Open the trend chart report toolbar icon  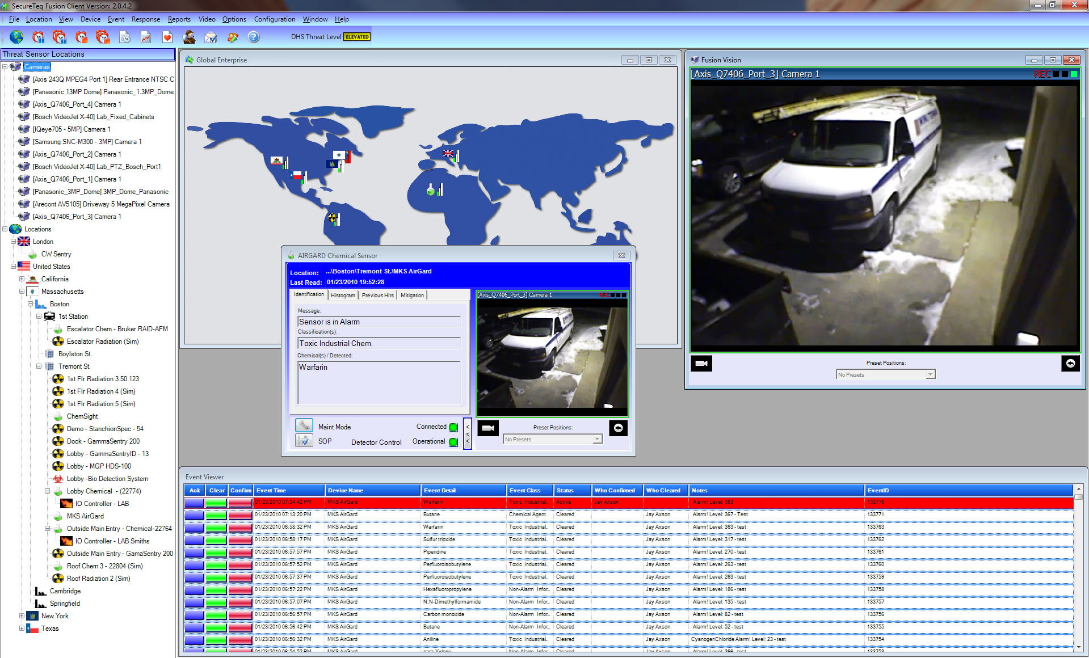[x=146, y=37]
